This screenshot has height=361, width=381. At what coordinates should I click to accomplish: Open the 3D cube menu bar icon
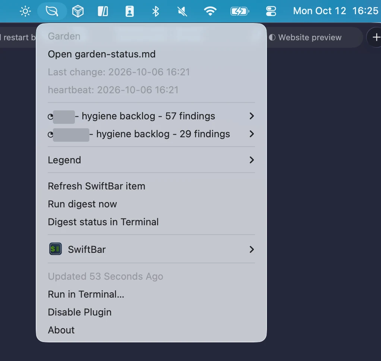[x=78, y=11]
